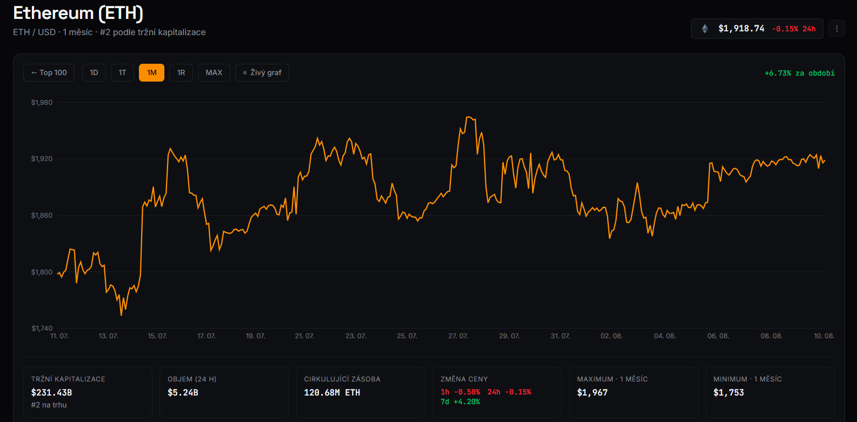Click the 7d +4.20% price change
Screen dimensions: 857x422
(x=460, y=402)
